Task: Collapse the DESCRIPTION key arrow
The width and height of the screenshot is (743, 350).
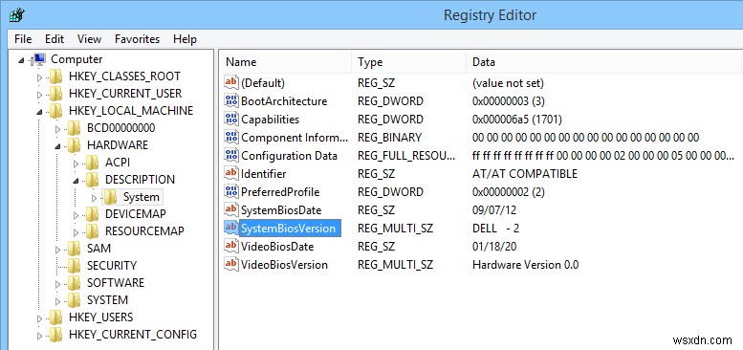Action: pyautogui.click(x=76, y=181)
